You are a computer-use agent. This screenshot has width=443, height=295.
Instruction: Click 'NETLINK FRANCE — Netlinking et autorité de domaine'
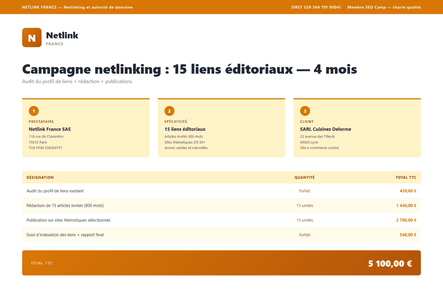click(77, 7)
